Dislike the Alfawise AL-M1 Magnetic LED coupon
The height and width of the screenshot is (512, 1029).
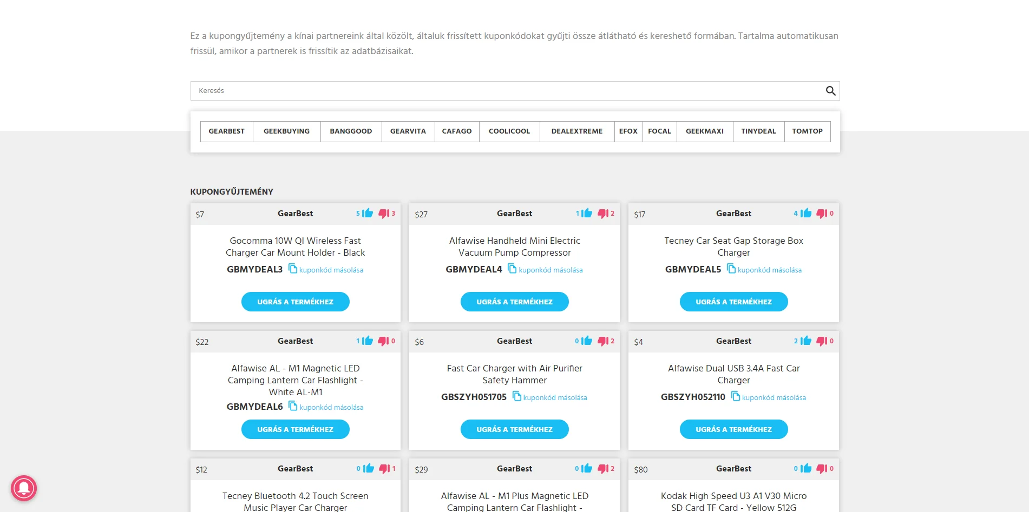384,341
